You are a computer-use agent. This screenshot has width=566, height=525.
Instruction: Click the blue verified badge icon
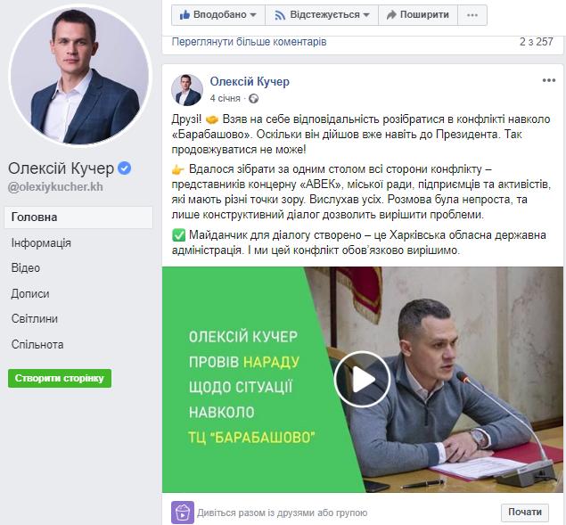point(125,168)
